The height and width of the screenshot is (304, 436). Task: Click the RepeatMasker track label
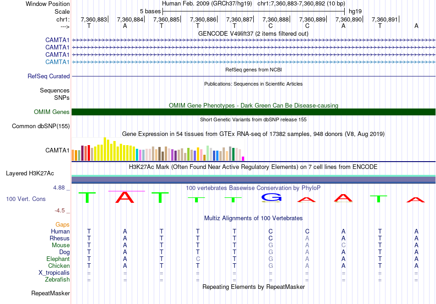[x=50, y=293]
